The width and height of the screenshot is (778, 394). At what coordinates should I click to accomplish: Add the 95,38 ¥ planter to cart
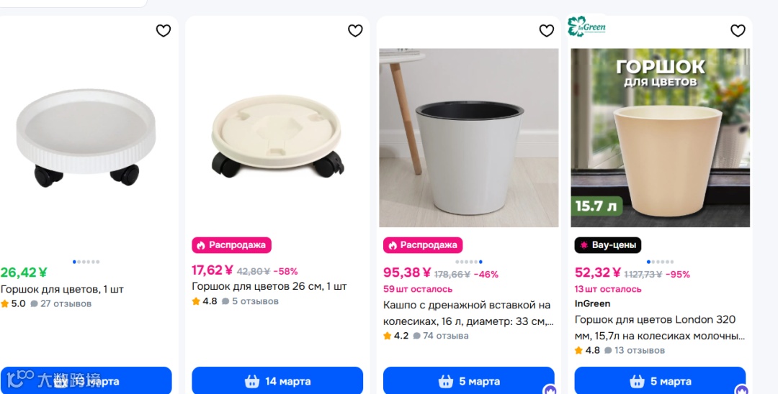click(x=469, y=380)
